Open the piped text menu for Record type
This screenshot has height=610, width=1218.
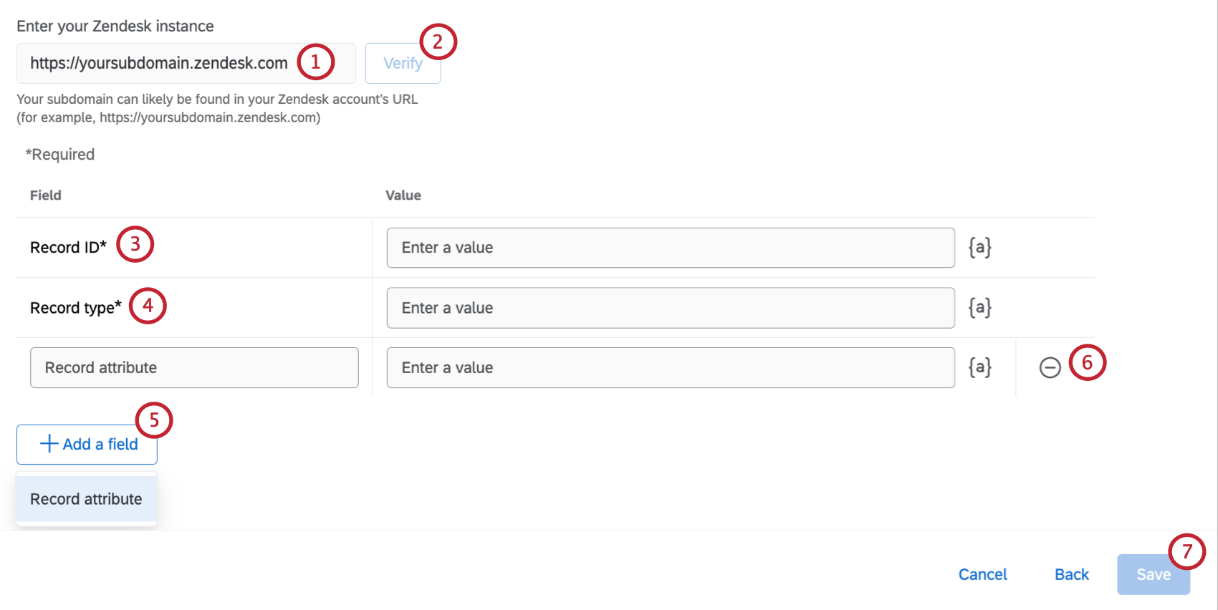pos(979,308)
